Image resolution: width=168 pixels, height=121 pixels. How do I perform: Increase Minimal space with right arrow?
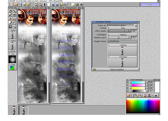(130, 38)
